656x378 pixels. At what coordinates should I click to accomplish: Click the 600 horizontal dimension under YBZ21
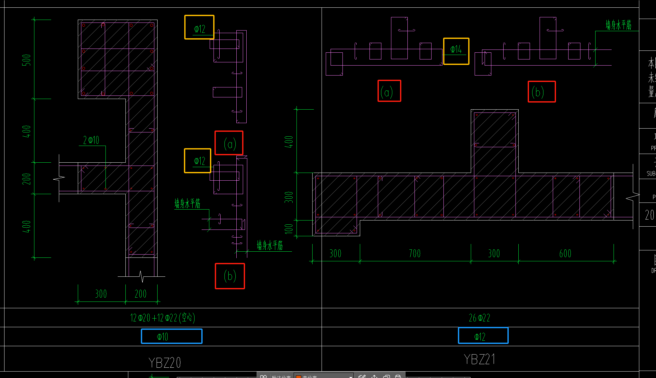click(x=565, y=253)
